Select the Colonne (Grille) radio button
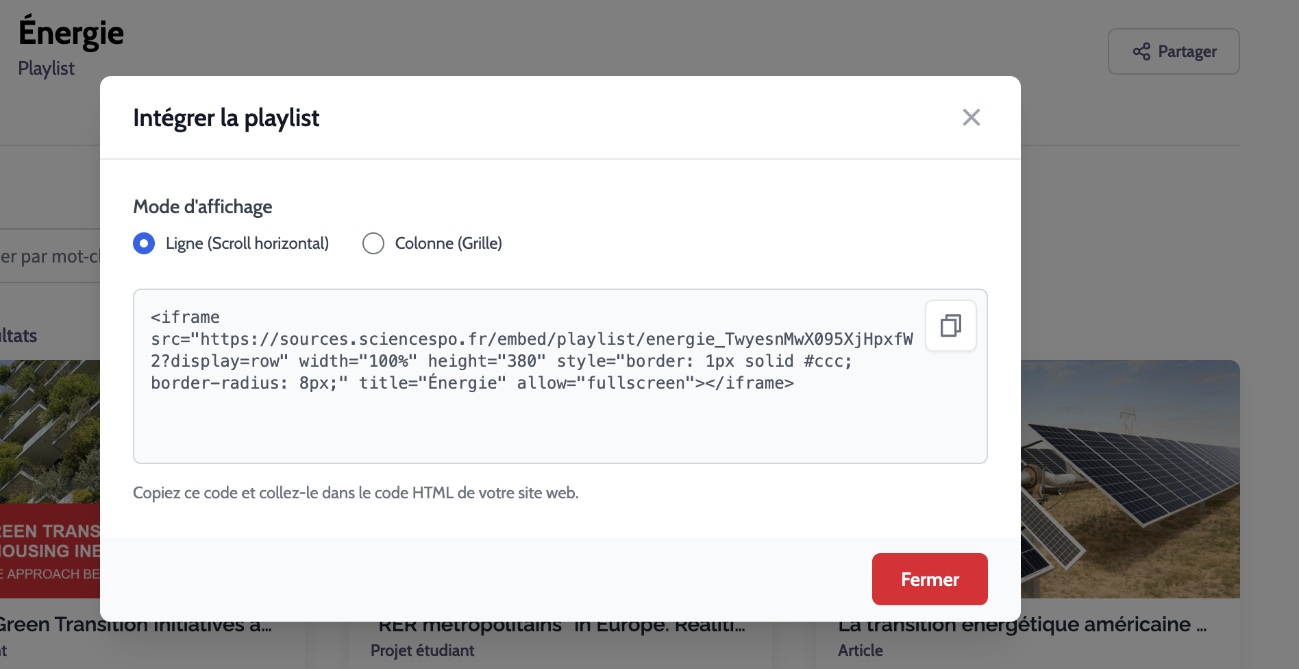The height and width of the screenshot is (669, 1299). coord(373,243)
